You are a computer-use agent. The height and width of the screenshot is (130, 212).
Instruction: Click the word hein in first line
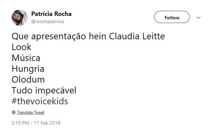(x=98, y=36)
